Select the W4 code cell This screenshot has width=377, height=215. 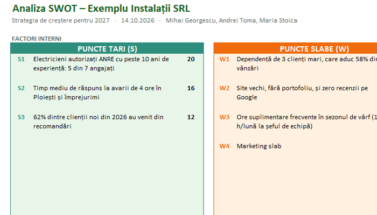click(x=225, y=146)
